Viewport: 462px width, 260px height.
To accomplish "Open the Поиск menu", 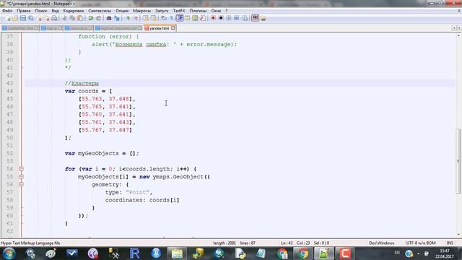I will [x=41, y=11].
